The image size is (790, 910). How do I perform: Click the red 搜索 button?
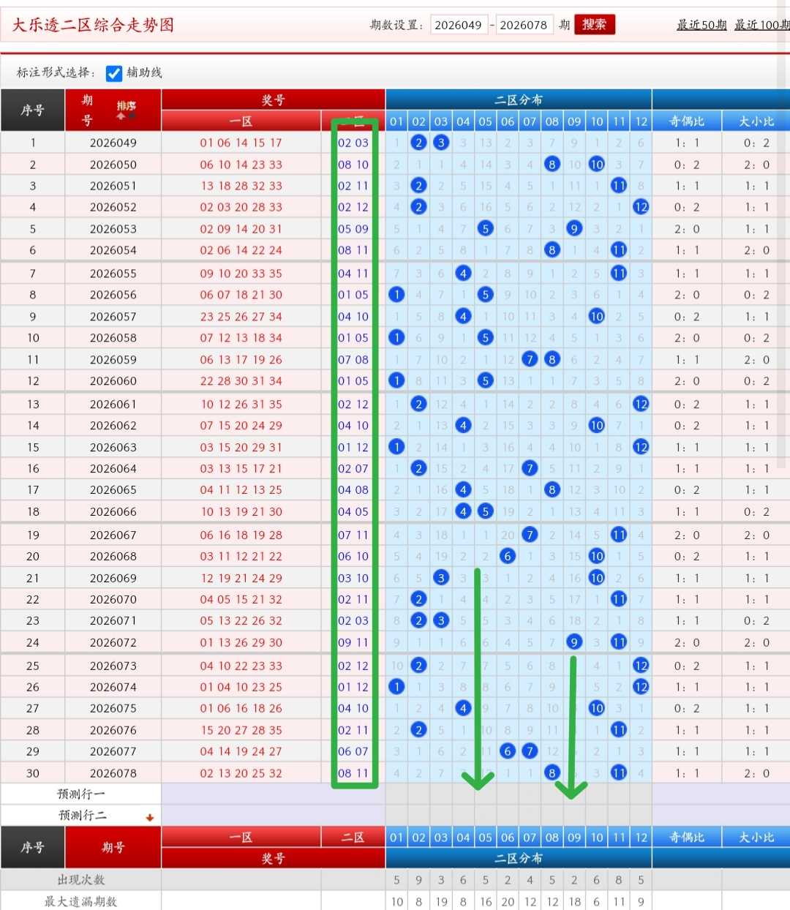pos(595,25)
